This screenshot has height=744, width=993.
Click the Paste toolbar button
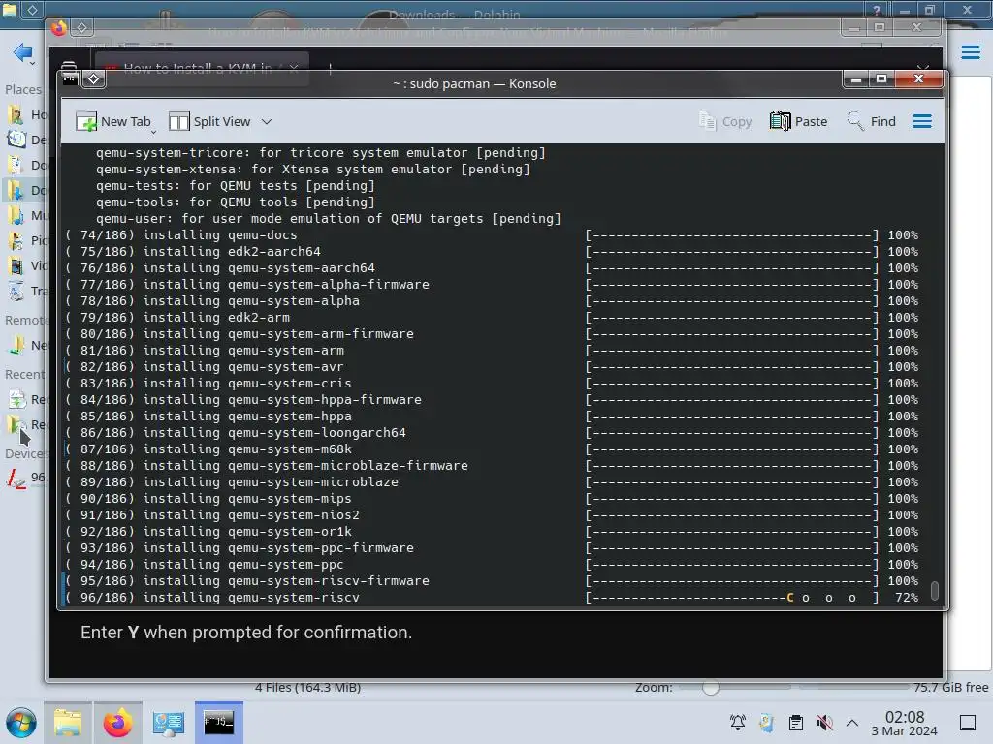click(799, 121)
